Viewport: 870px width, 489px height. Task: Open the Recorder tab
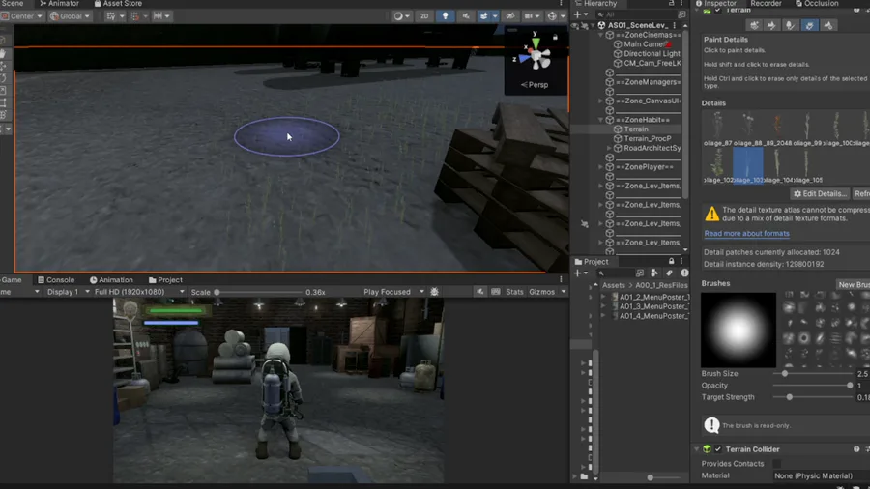coord(766,3)
